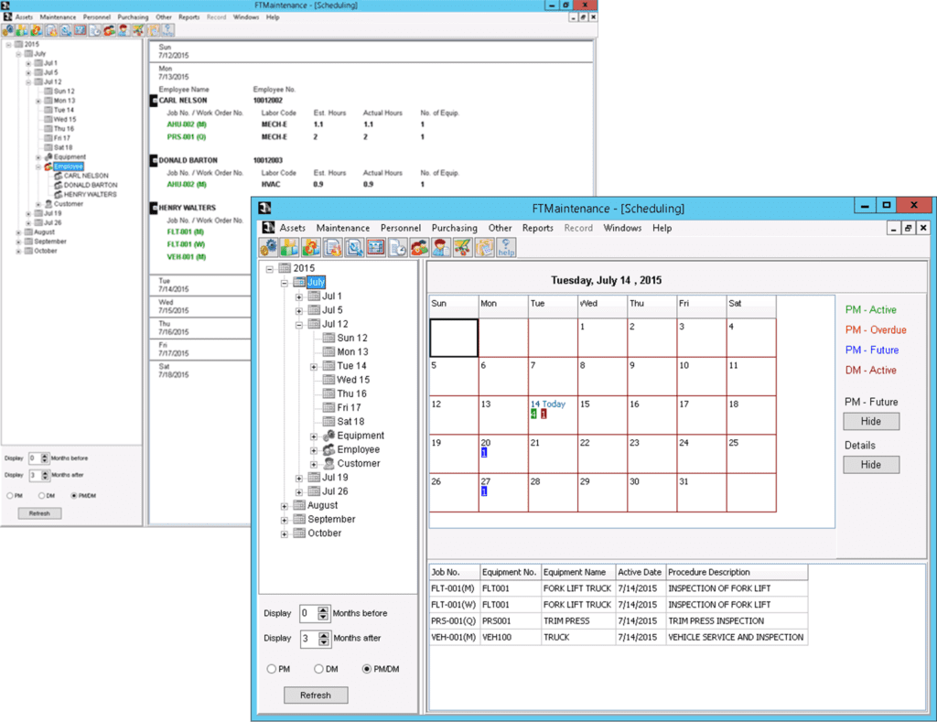Expand Tue 14 node in front tree
Screen dimensions: 937x722
314,366
